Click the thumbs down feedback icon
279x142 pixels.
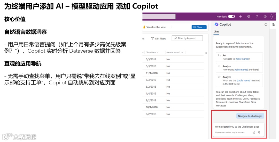(259, 132)
